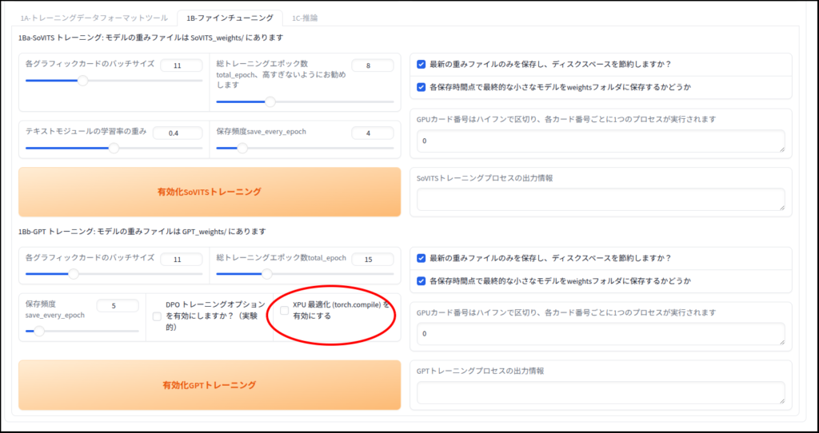Toggle the DPO トレーニングオプション checkbox
819x433 pixels.
(x=157, y=316)
